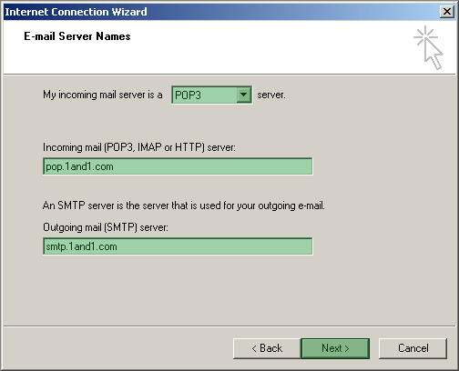
Task: Click the 'Internet Connection Wizard' title bar text
Action: tap(76, 12)
